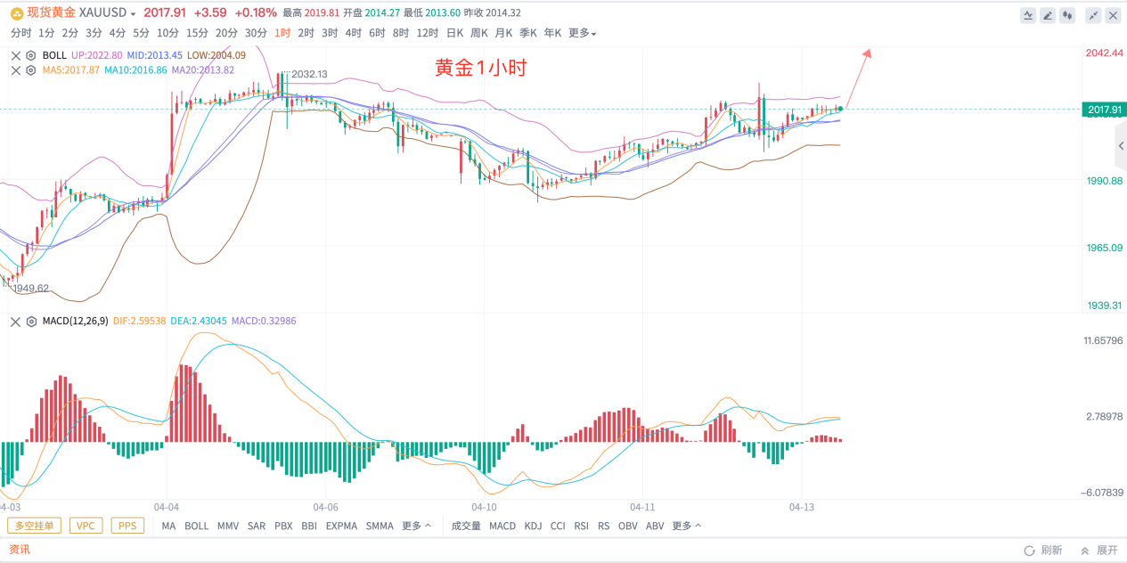Remove the BOLL indicator with X

(15, 55)
